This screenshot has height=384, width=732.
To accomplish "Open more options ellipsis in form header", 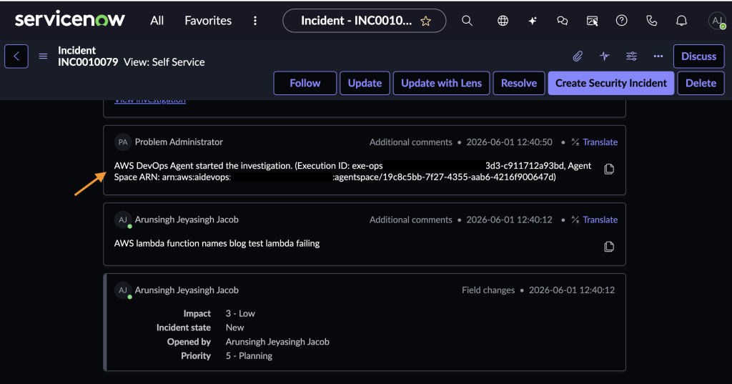I will (x=658, y=56).
